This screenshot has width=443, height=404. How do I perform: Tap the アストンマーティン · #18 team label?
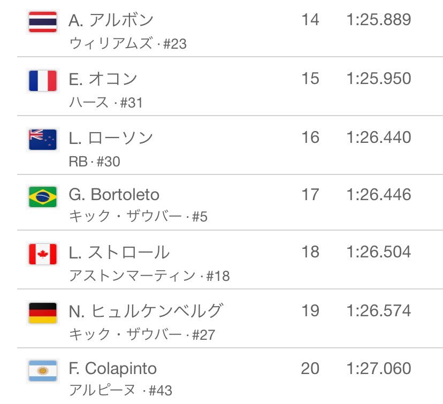tap(149, 276)
